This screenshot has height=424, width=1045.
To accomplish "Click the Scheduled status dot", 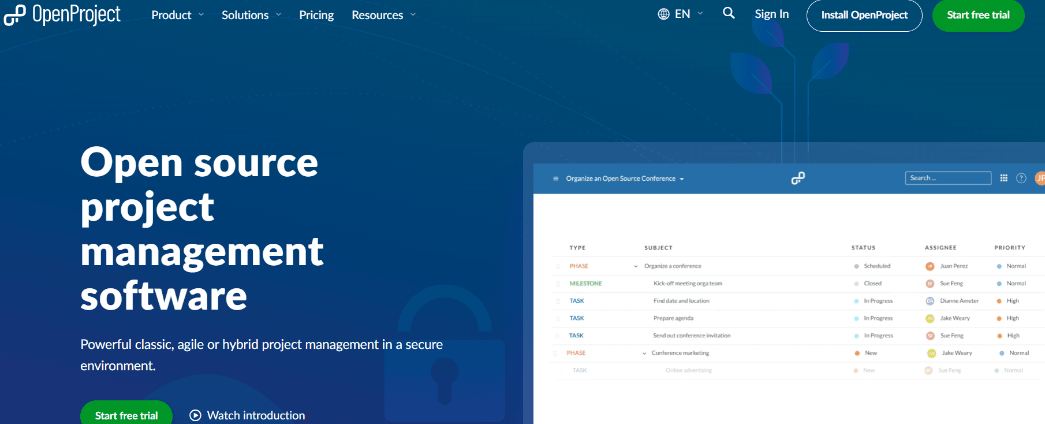I will (x=856, y=266).
